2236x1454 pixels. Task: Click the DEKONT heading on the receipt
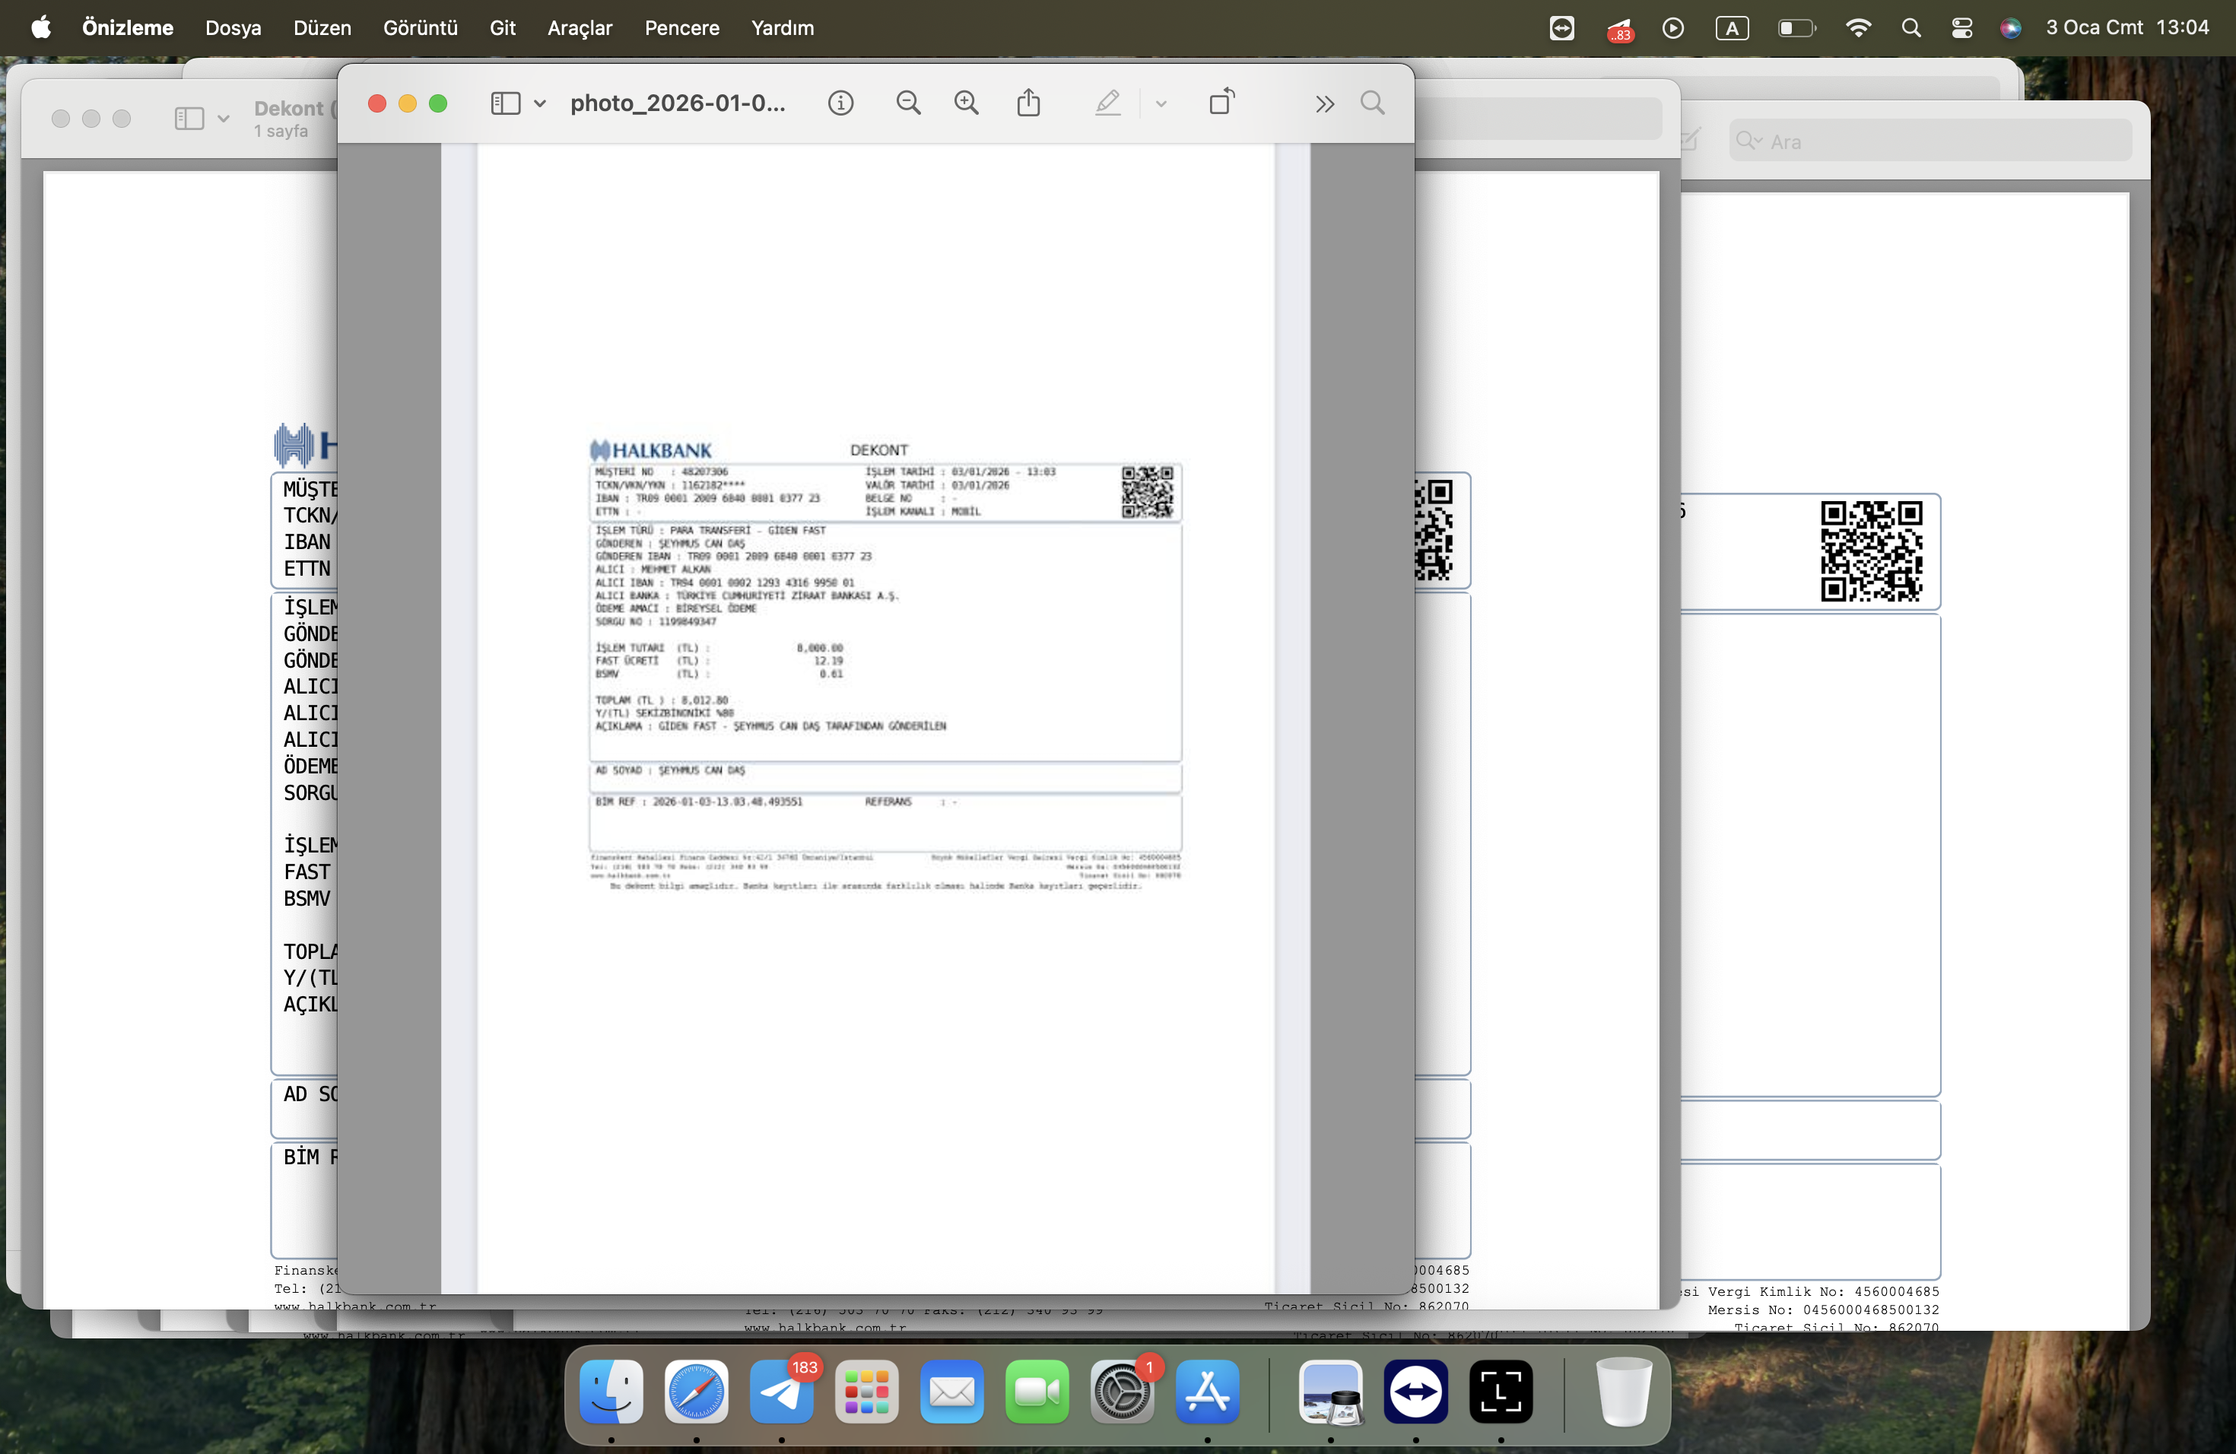click(x=879, y=450)
